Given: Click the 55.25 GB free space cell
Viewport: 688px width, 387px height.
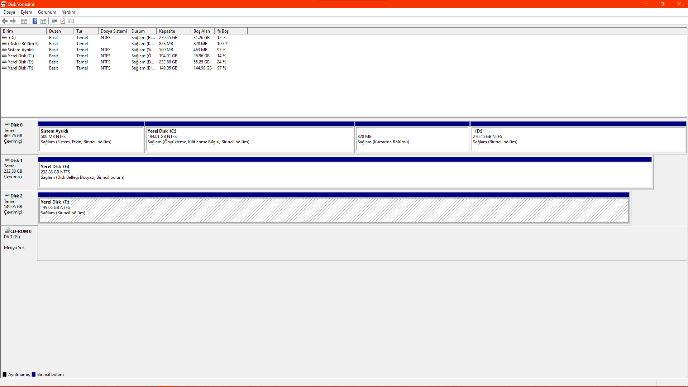Looking at the screenshot, I should pyautogui.click(x=201, y=62).
